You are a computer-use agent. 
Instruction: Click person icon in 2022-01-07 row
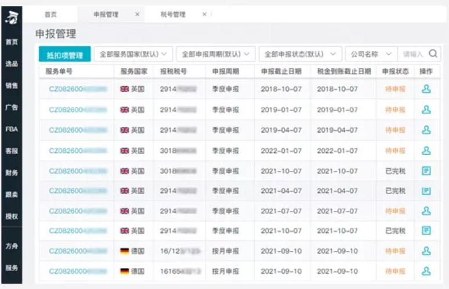coord(426,151)
